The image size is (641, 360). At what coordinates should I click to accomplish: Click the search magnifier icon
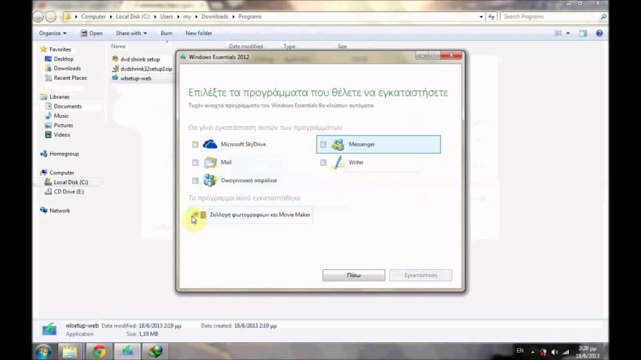point(603,17)
